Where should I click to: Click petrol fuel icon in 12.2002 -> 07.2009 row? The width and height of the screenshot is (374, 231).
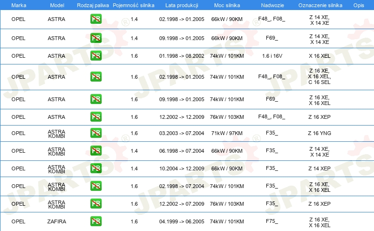[96, 203]
